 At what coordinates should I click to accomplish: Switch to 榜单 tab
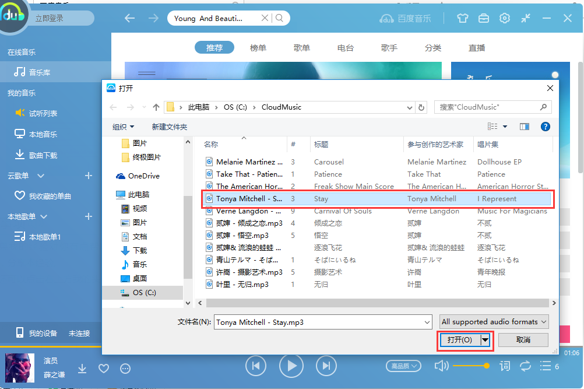(x=258, y=48)
